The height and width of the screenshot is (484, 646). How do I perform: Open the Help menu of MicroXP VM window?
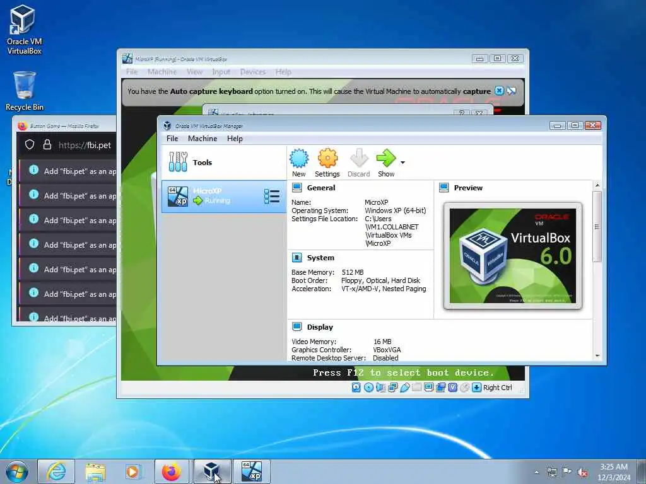[283, 72]
